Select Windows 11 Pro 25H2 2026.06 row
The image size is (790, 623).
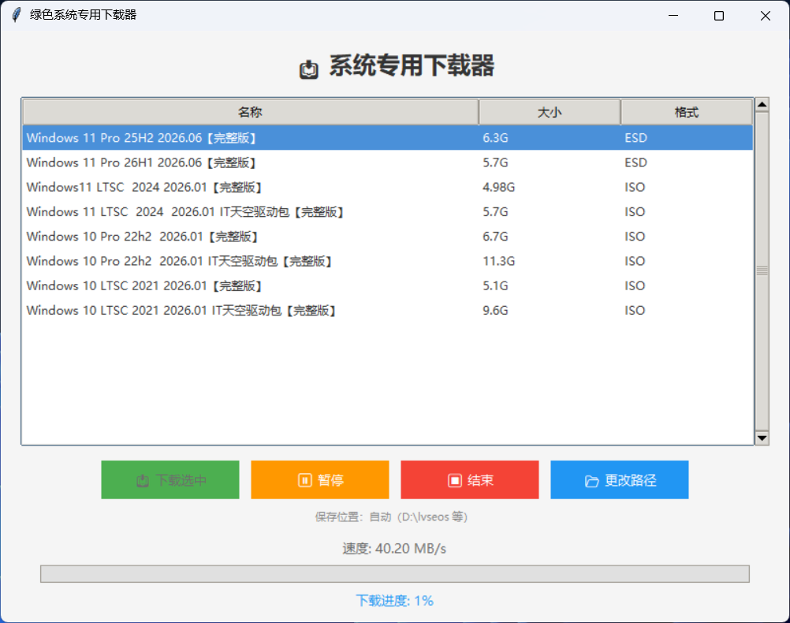387,137
